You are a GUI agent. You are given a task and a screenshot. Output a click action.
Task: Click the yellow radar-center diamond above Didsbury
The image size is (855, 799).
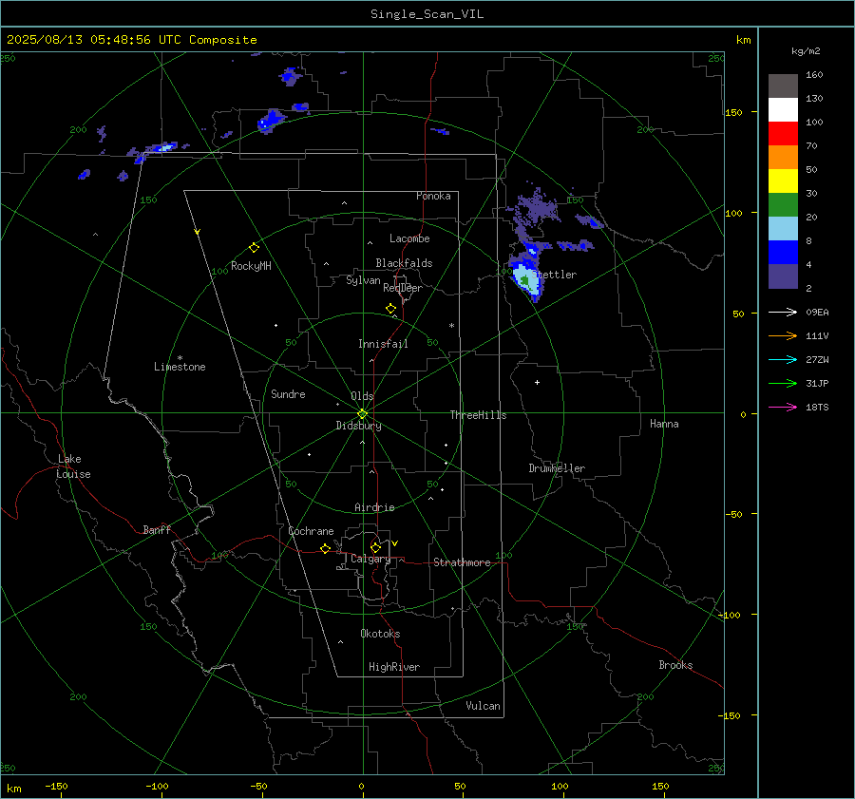[362, 414]
